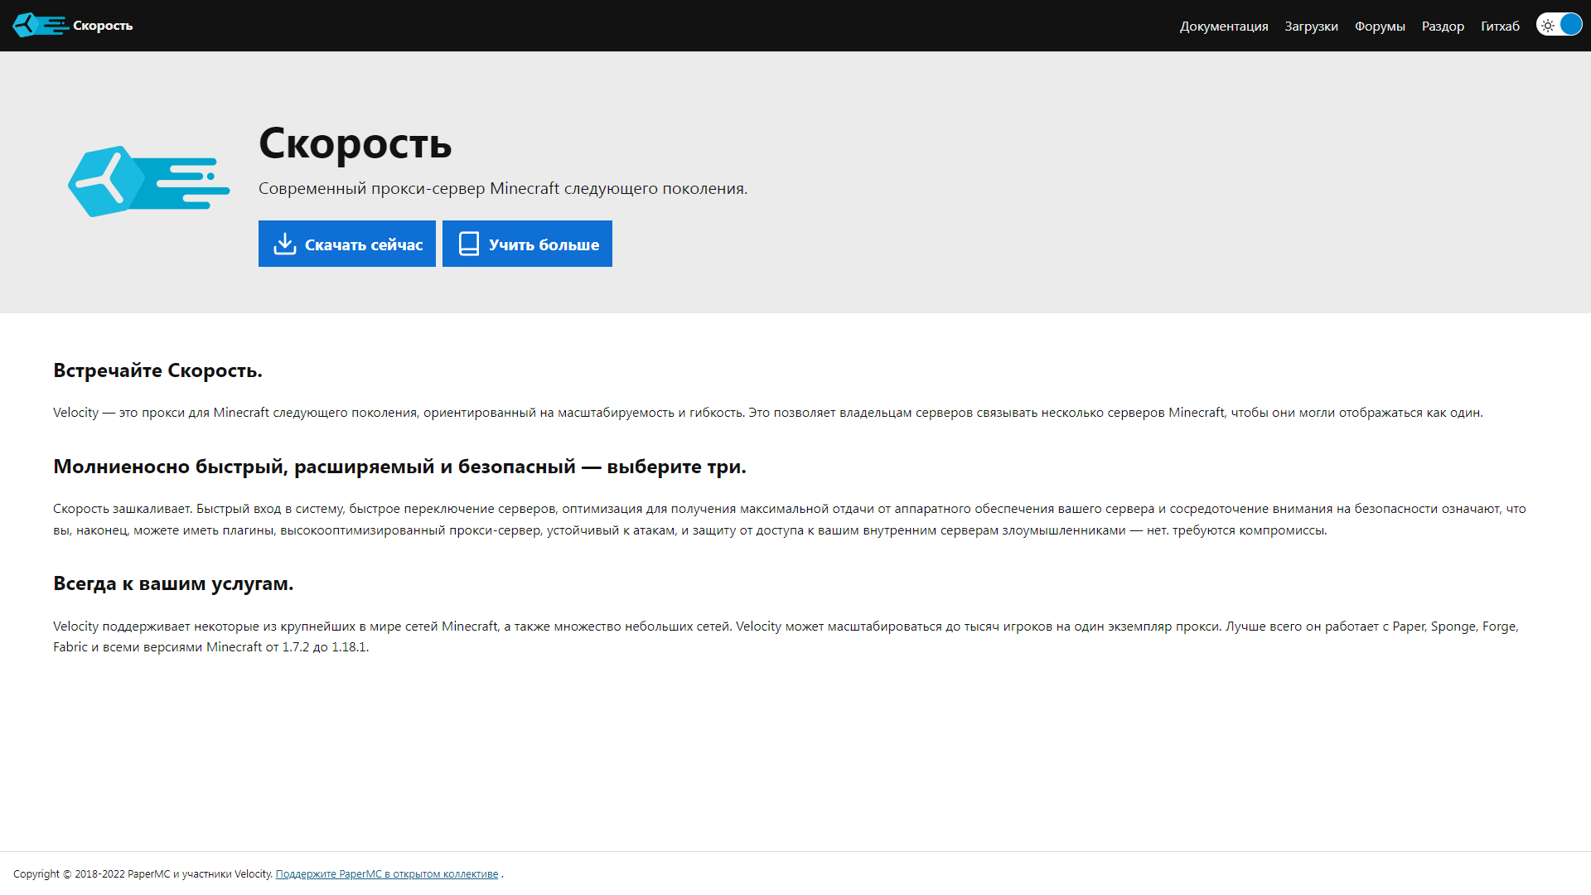Go to the Загрузки page
This screenshot has width=1591, height=895.
(1311, 26)
